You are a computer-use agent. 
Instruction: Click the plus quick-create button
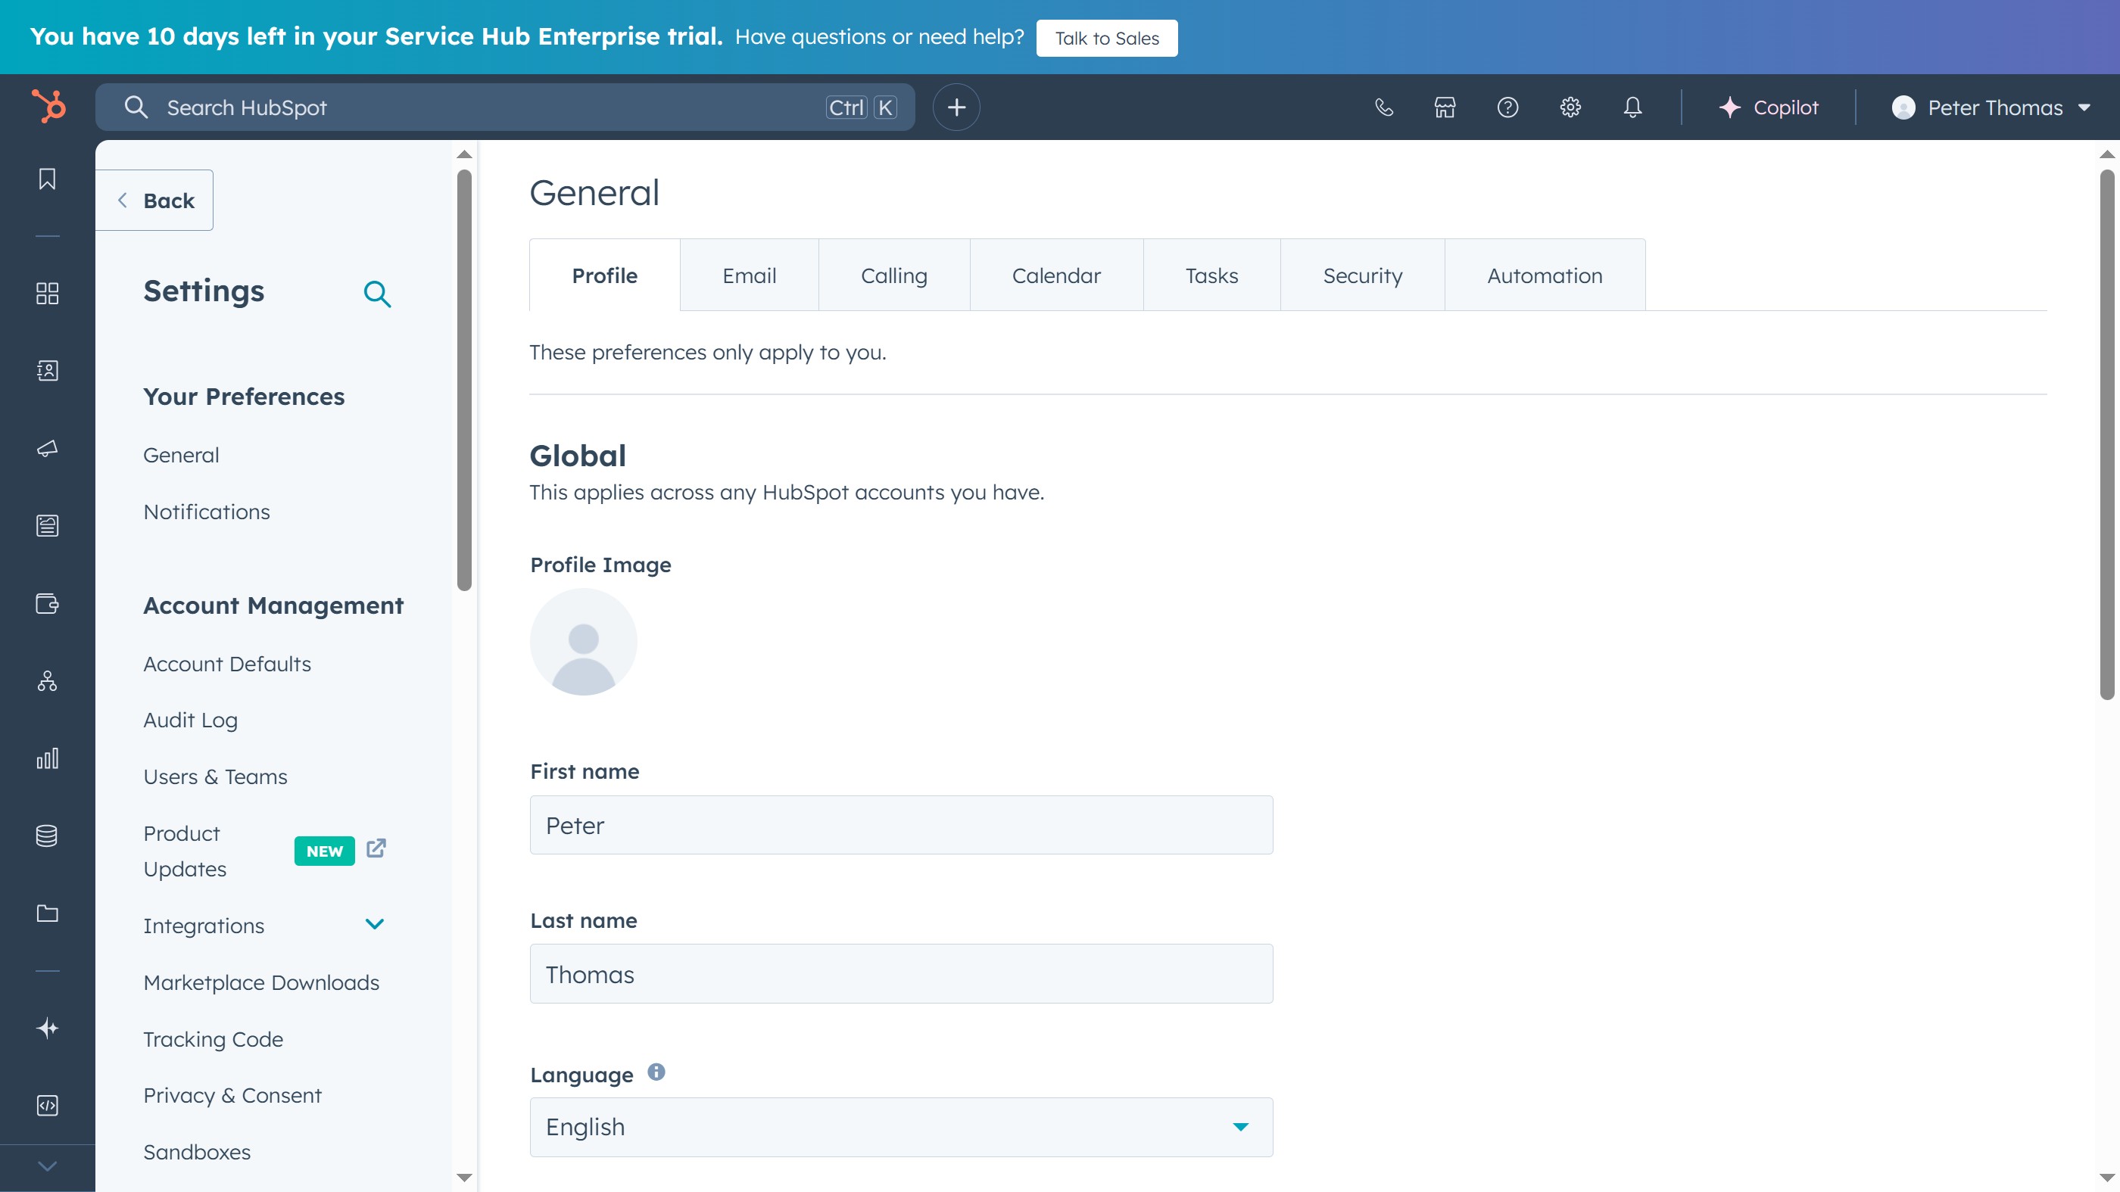[956, 107]
